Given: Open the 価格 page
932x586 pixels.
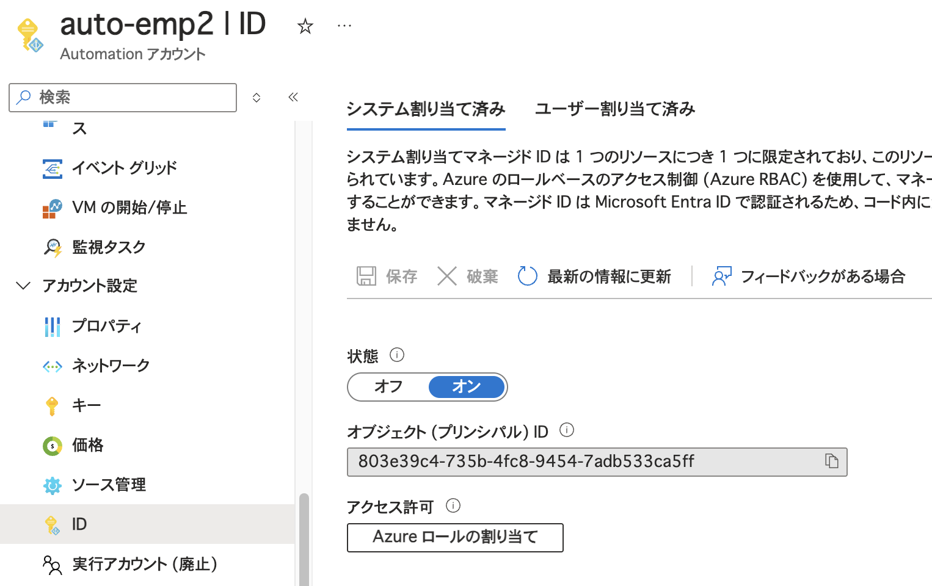Looking at the screenshot, I should coord(87,445).
